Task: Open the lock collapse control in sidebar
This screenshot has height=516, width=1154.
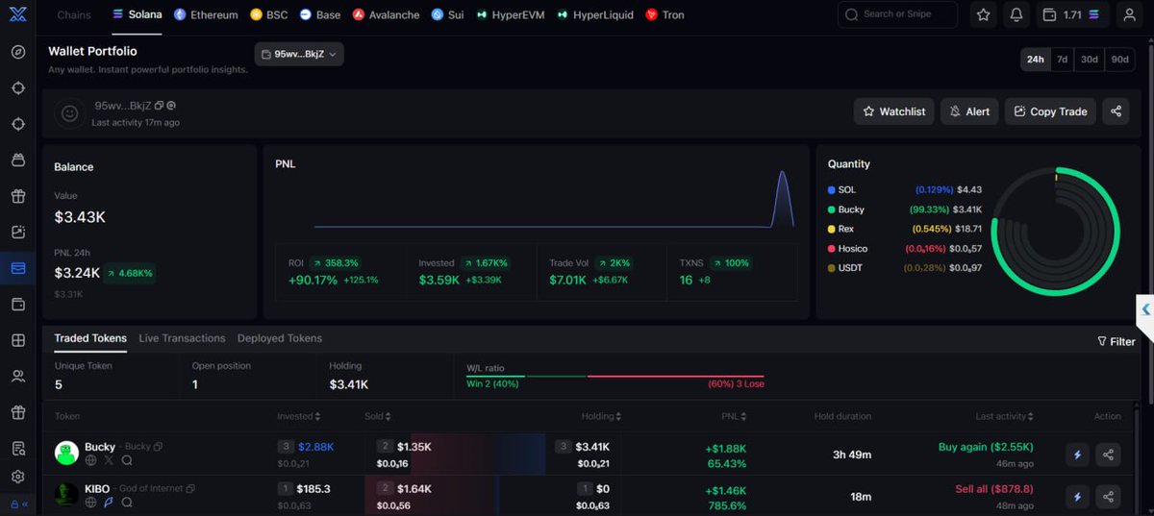Action: click(x=17, y=504)
